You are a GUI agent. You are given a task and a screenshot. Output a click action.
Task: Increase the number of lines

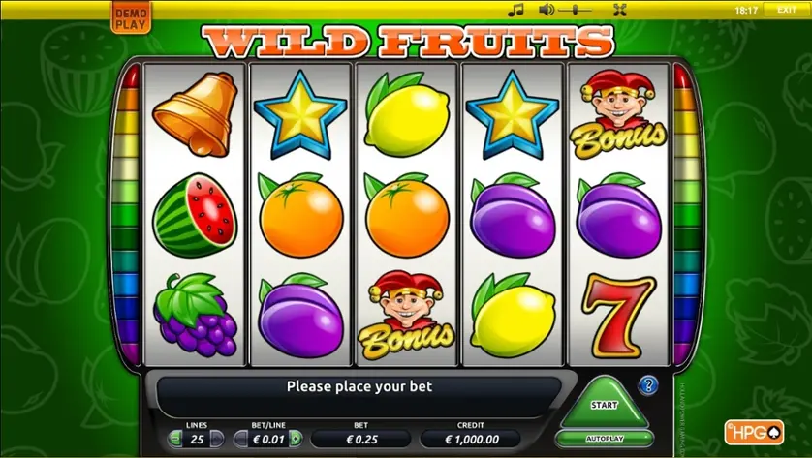(217, 440)
